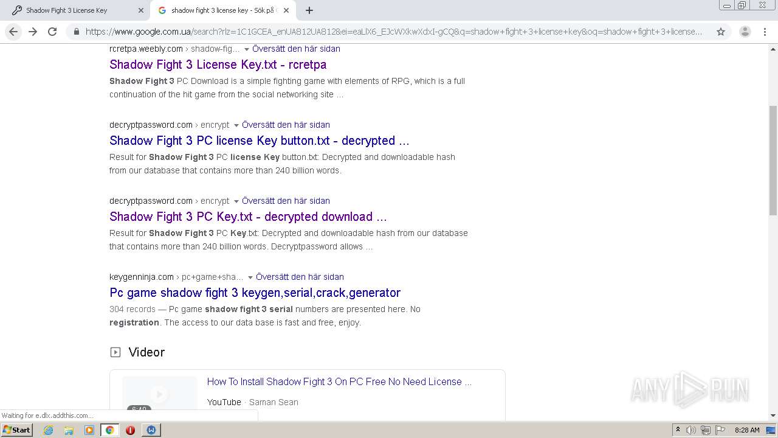The image size is (778, 438).
Task: Expand options arrow for rcretpa.weebly.com result
Action: tap(246, 49)
